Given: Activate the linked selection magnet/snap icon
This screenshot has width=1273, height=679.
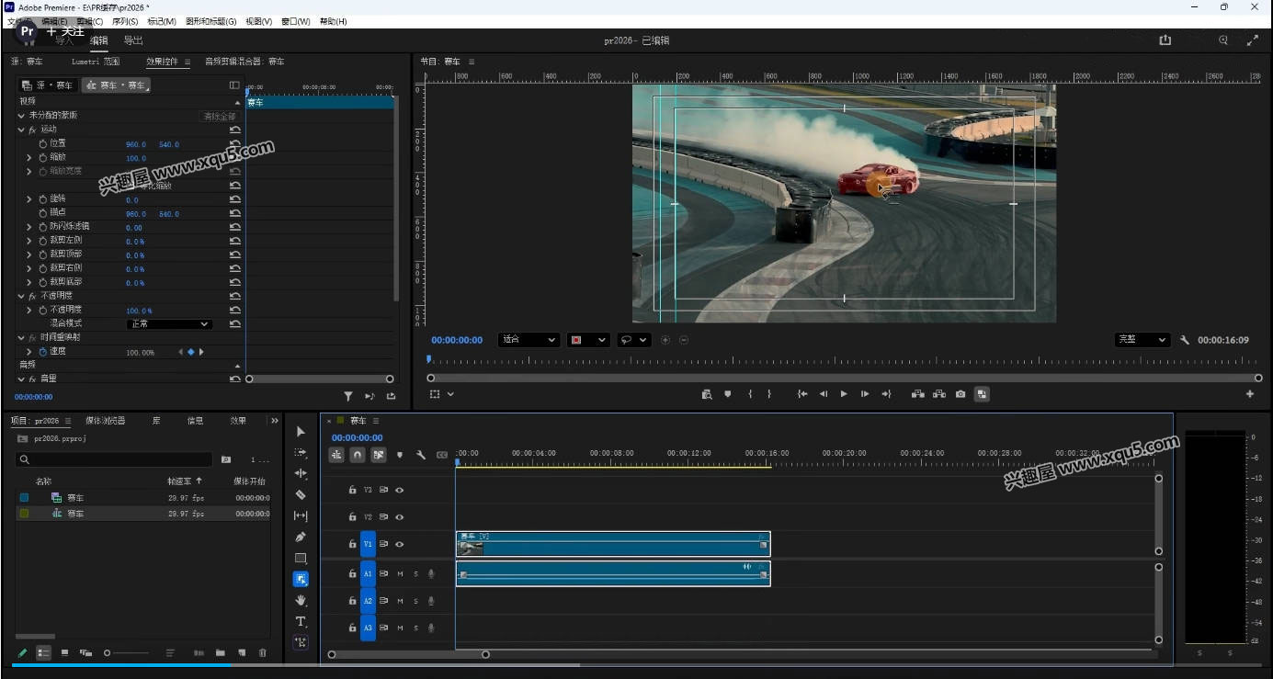Looking at the screenshot, I should pyautogui.click(x=357, y=455).
